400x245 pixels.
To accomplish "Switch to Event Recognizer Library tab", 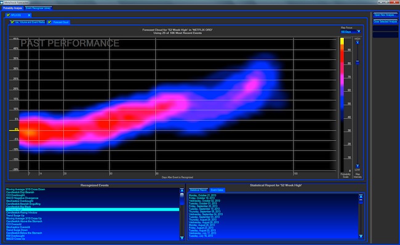I will pyautogui.click(x=38, y=8).
